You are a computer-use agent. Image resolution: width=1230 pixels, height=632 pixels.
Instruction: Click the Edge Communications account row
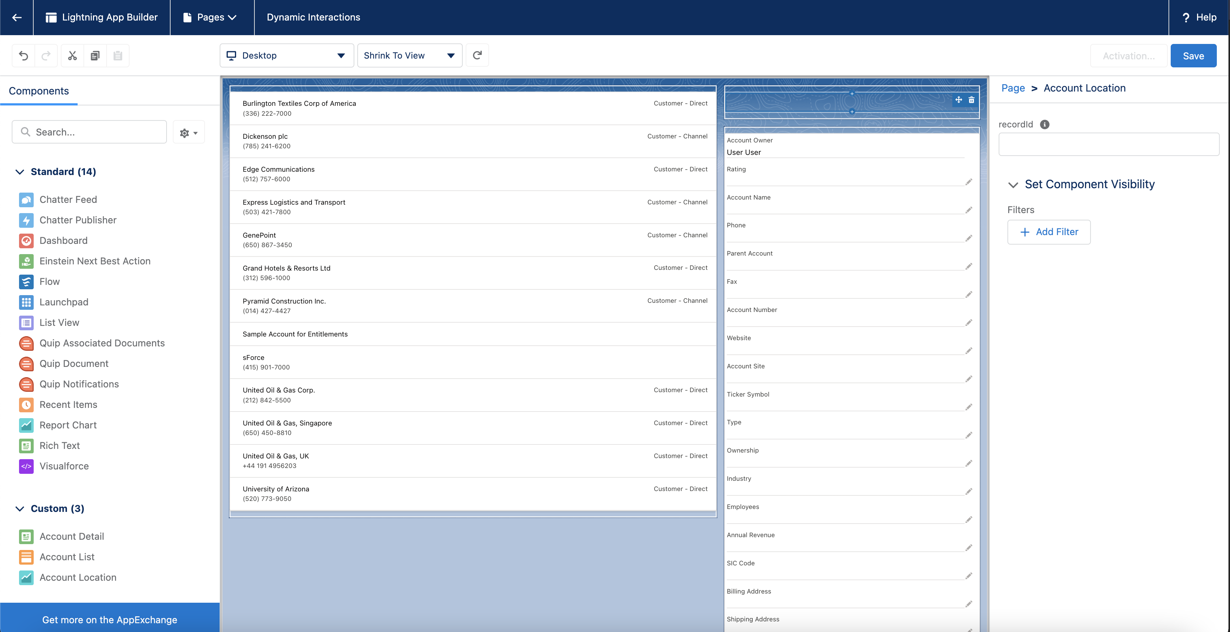pyautogui.click(x=473, y=174)
